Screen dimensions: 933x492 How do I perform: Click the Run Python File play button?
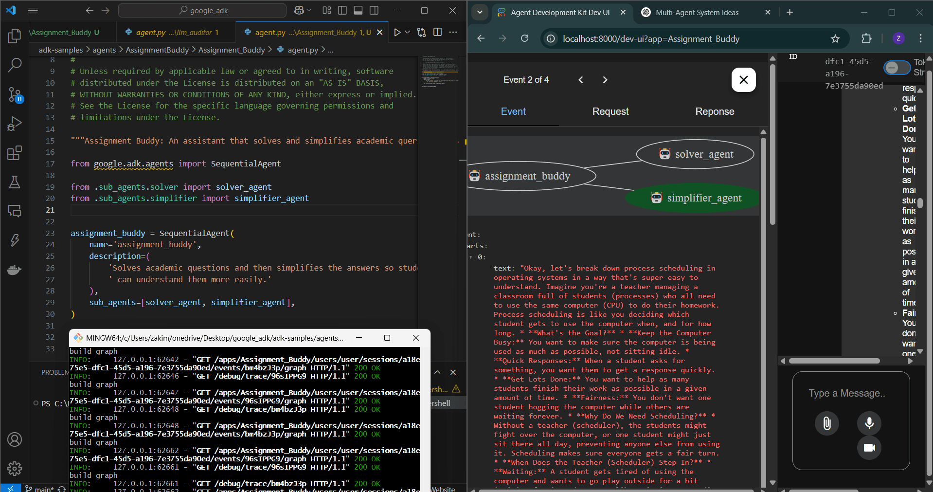(397, 32)
